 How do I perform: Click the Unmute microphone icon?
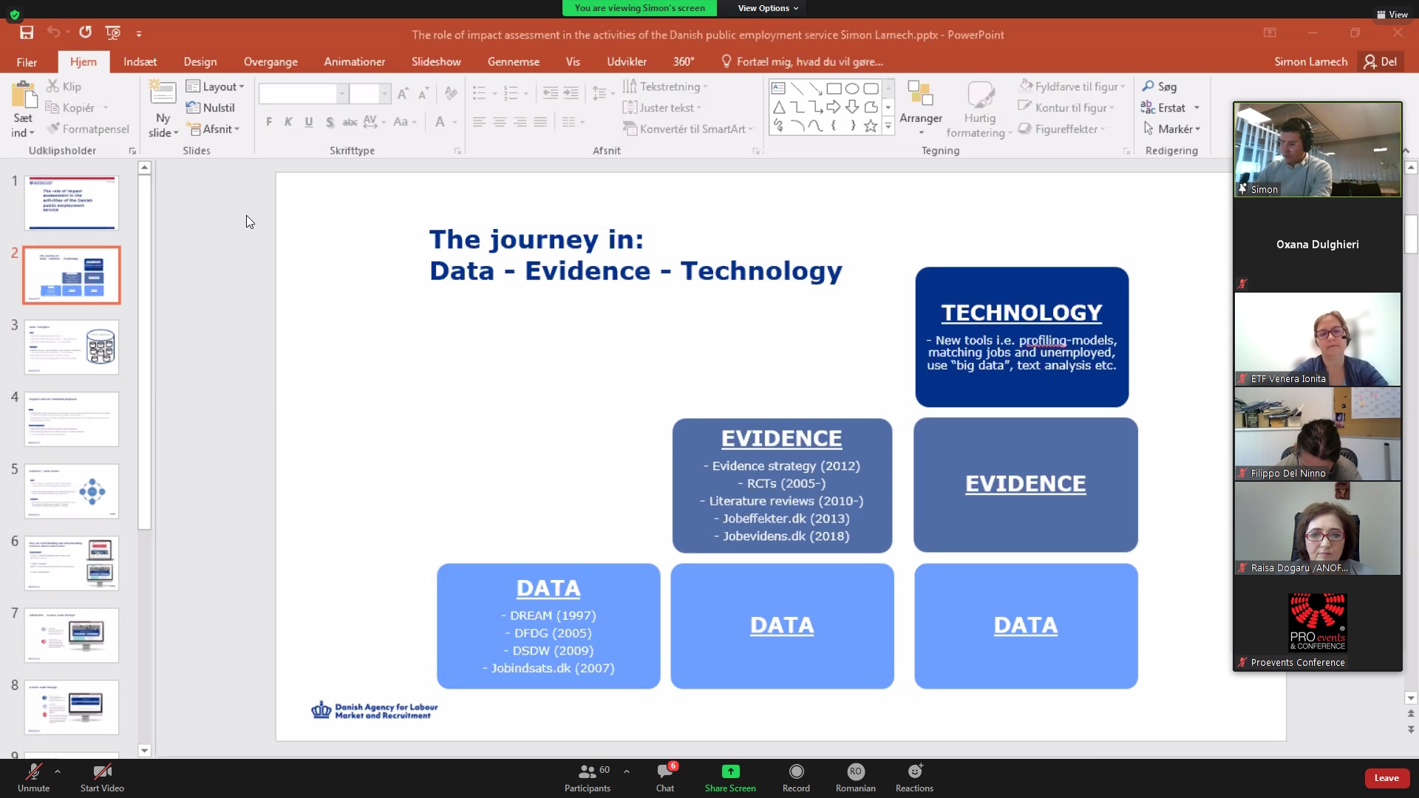pyautogui.click(x=33, y=772)
